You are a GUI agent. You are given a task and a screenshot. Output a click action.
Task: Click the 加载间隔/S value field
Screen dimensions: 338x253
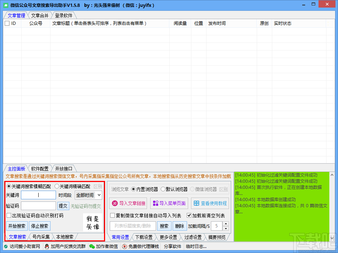click(217, 226)
